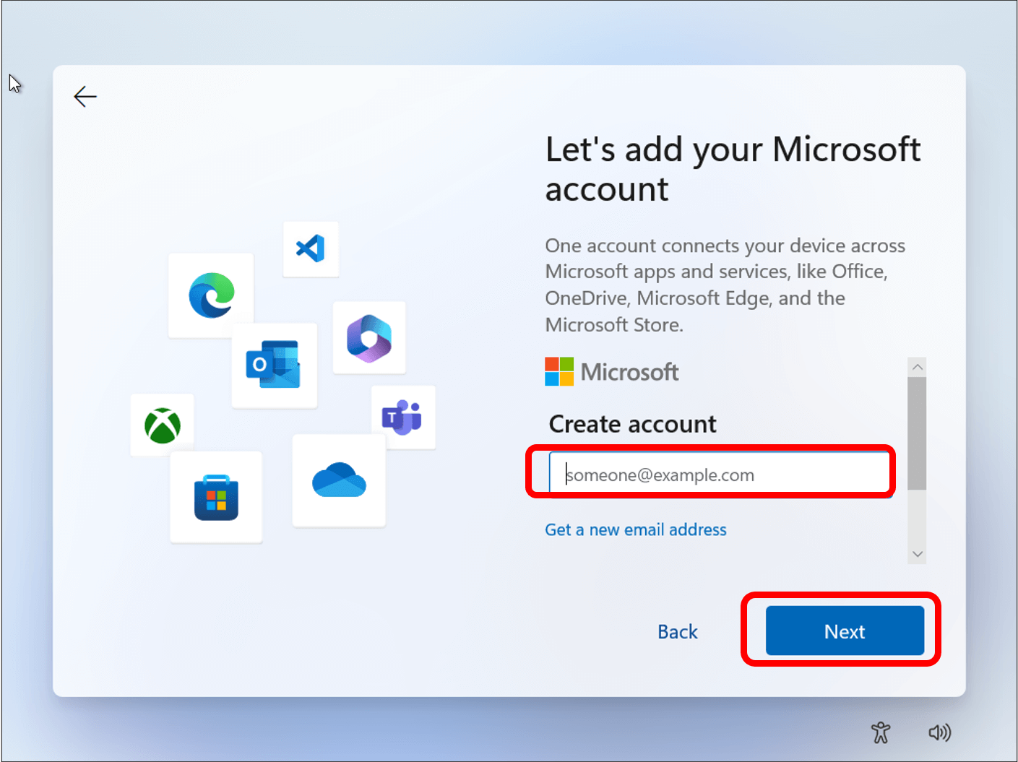Click the Microsoft Edge app icon
The width and height of the screenshot is (1018, 762).
coord(212,295)
